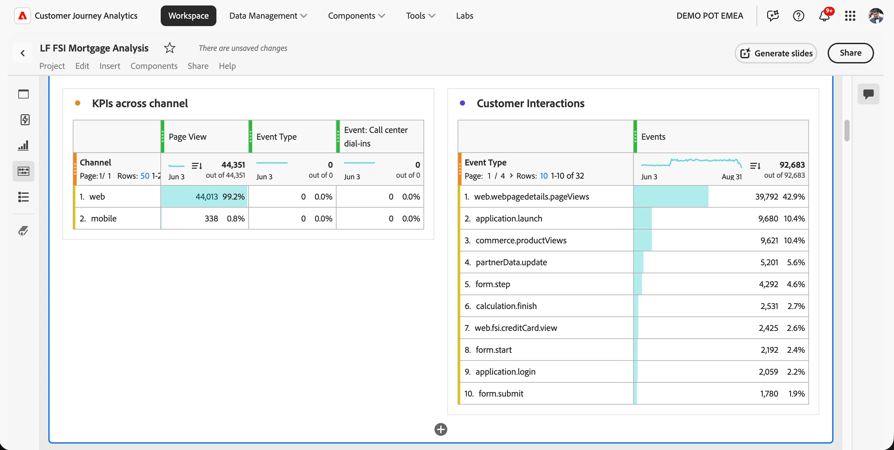Image resolution: width=894 pixels, height=450 pixels.
Task: Open the apps grid switcher icon
Action: click(x=850, y=16)
